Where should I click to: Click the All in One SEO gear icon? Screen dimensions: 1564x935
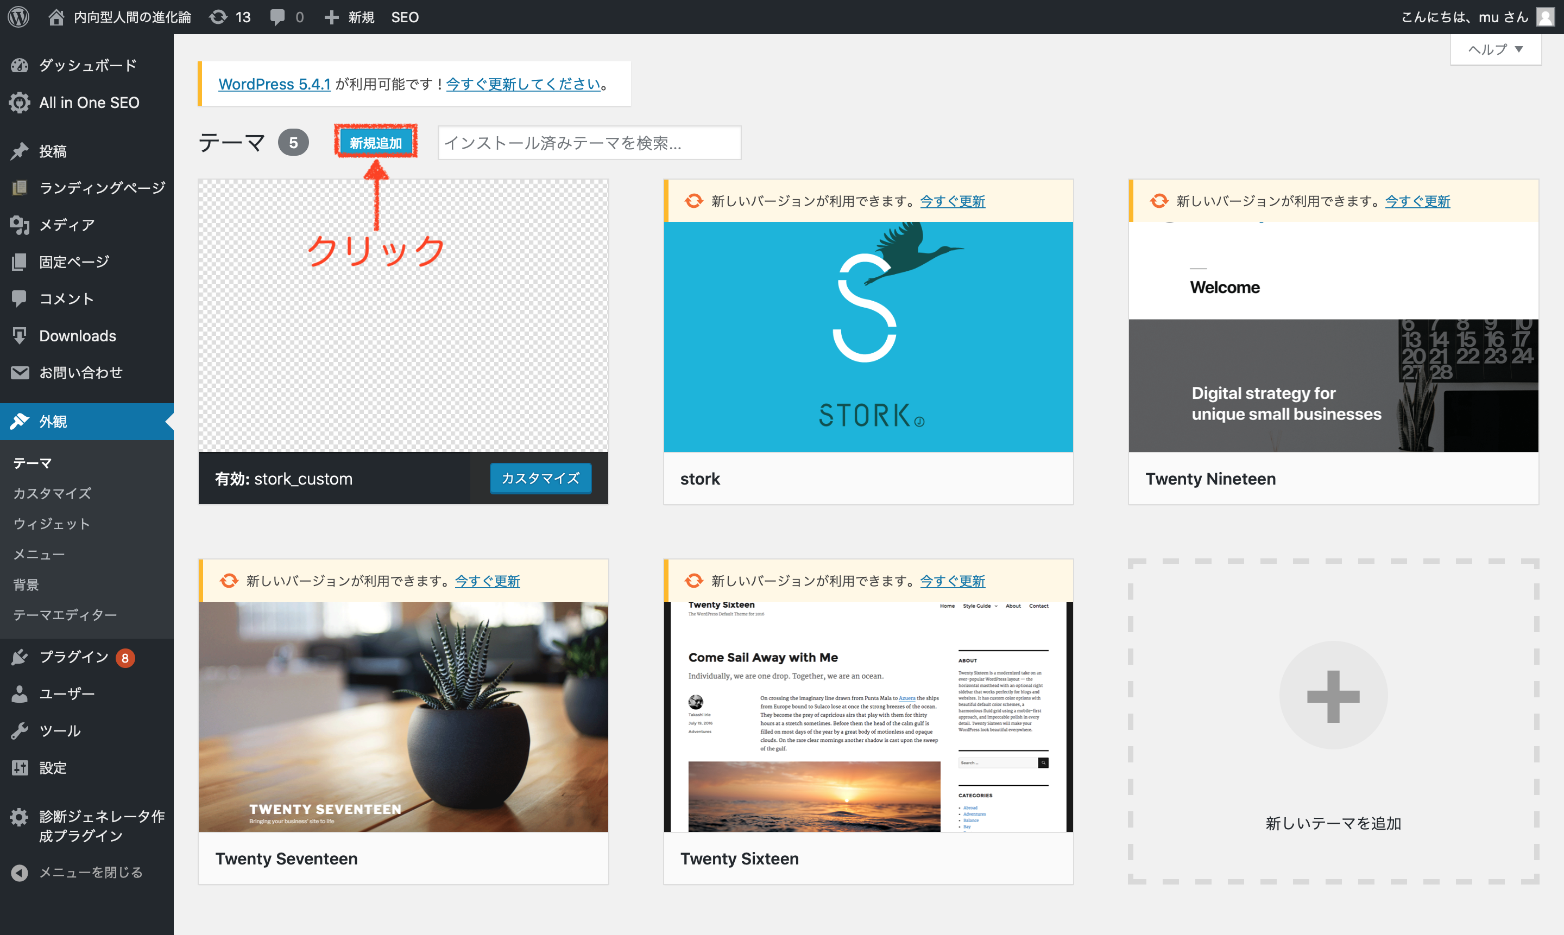point(20,102)
